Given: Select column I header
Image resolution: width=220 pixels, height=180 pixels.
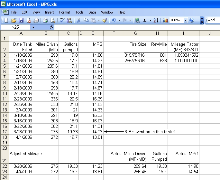Looking at the screenshot, I should pos(183,33).
